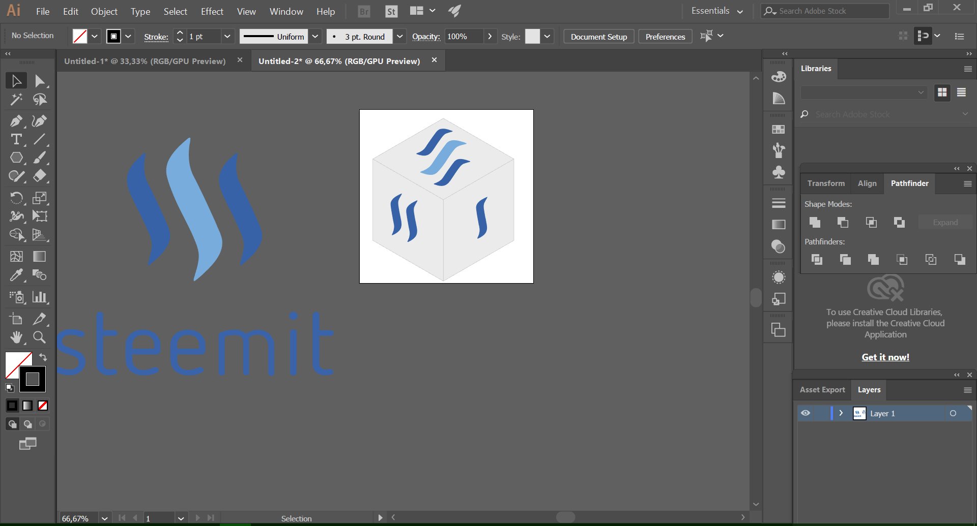Select the Eraser tool

pyautogui.click(x=40, y=176)
